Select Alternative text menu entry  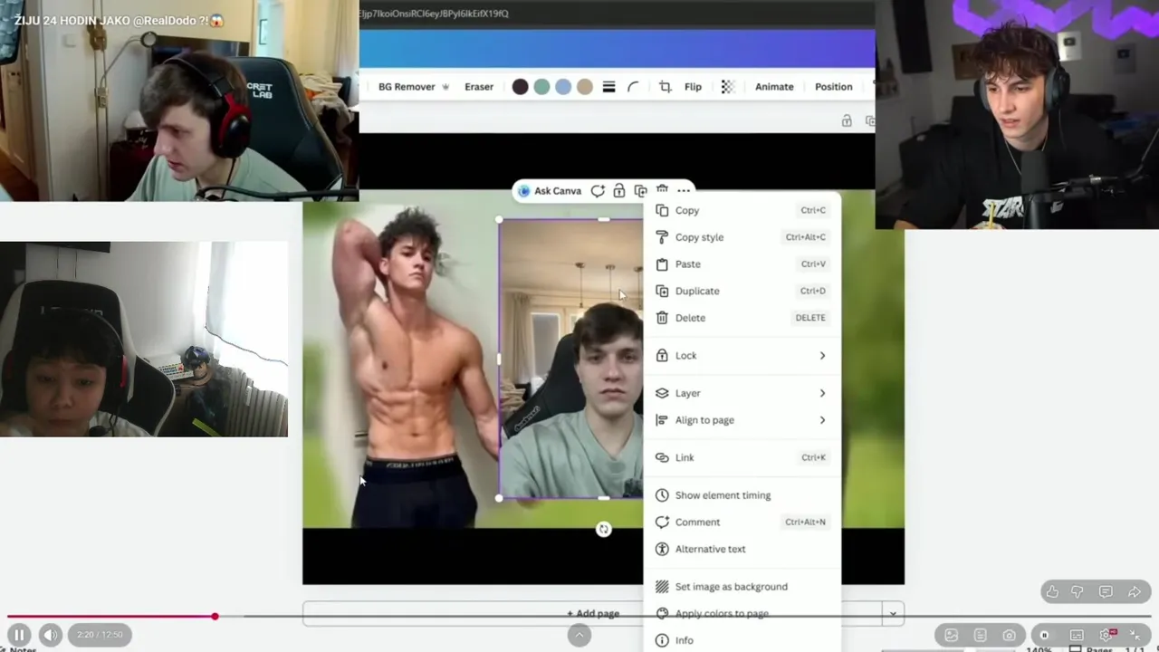coord(742,549)
